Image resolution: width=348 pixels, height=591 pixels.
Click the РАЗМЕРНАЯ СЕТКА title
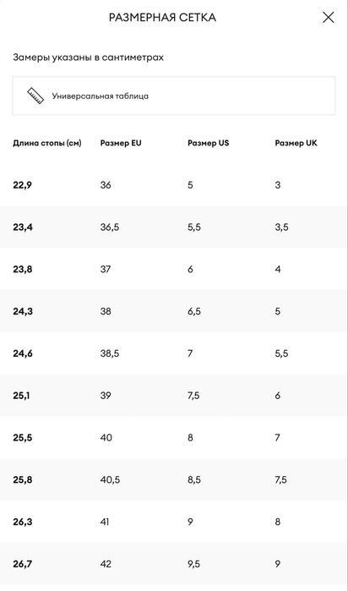tap(162, 18)
